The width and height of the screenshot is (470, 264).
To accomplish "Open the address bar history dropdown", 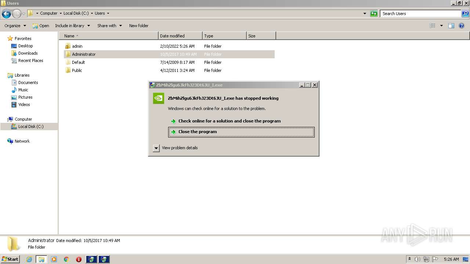I will coord(365,14).
